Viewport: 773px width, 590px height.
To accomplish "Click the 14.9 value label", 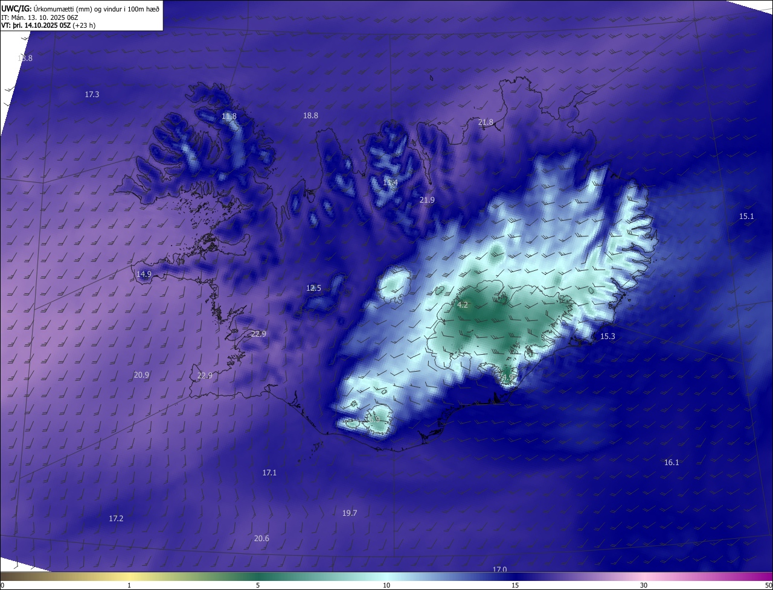I will pyautogui.click(x=144, y=274).
